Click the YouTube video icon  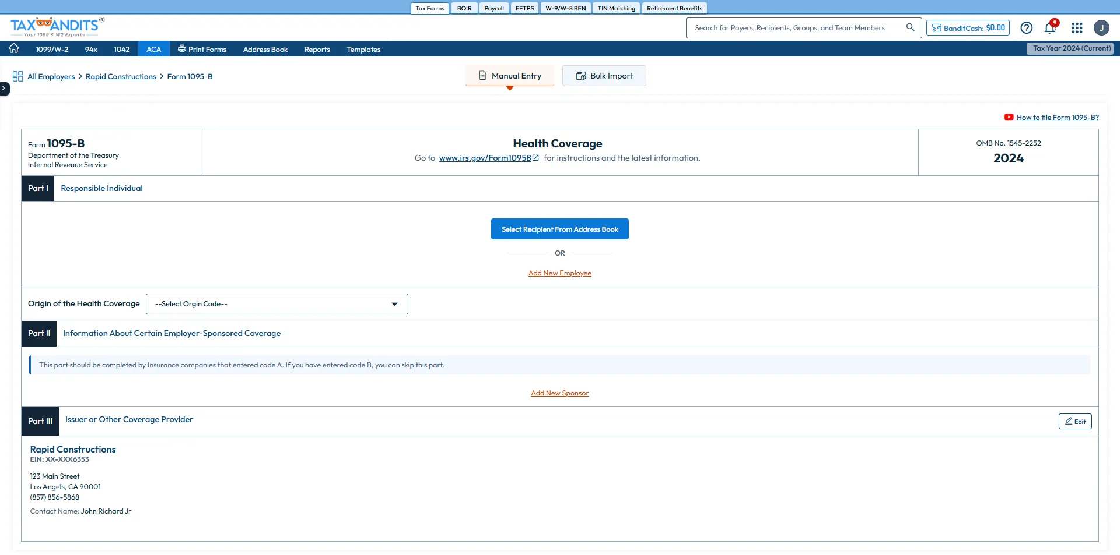pos(1009,117)
